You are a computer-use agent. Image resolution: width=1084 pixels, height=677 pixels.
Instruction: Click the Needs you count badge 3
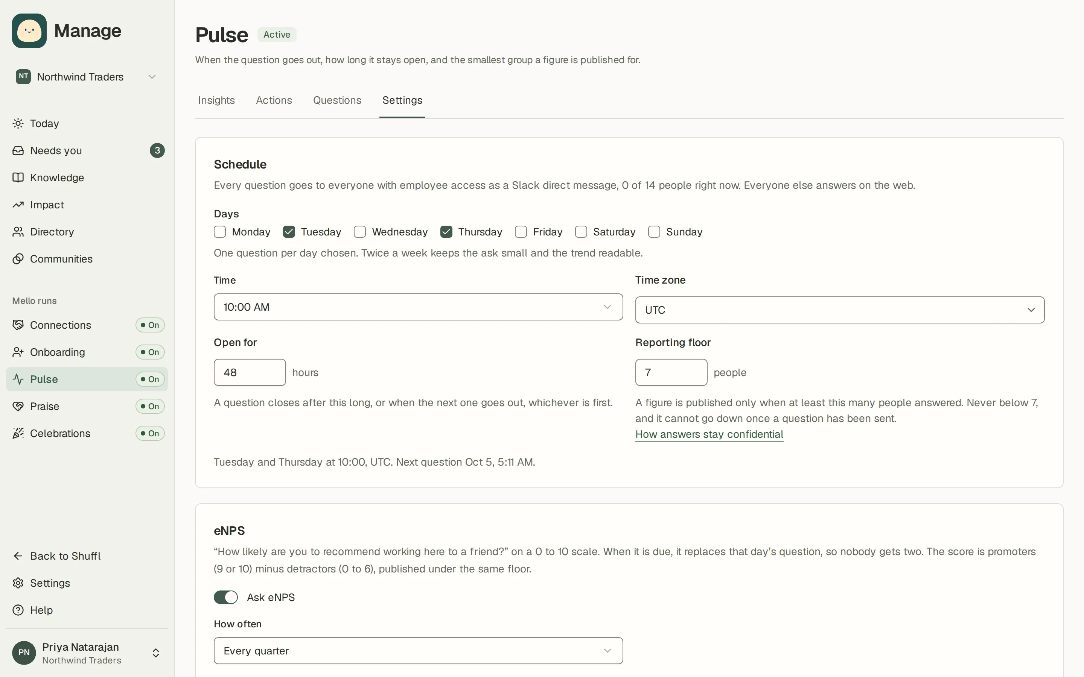157,150
